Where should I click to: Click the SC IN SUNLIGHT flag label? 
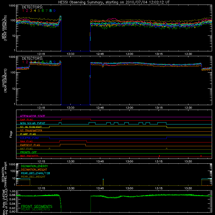pyautogui.click(x=31, y=127)
